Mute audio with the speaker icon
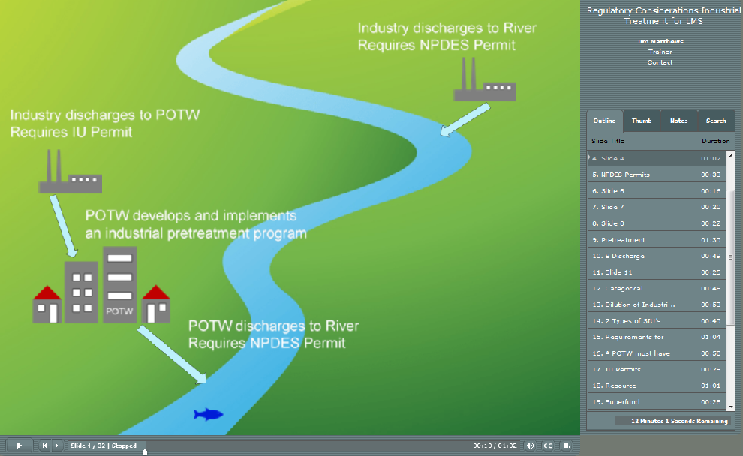Viewport: 743px width, 456px height. point(530,445)
